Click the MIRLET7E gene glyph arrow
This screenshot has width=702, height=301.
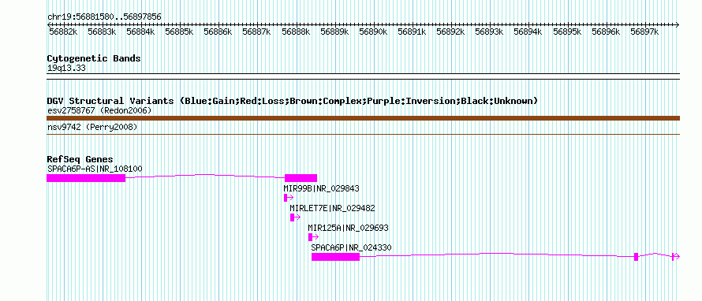tap(295, 217)
